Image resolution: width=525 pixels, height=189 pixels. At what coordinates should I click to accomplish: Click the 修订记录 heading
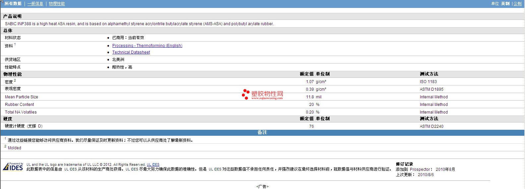click(404, 164)
